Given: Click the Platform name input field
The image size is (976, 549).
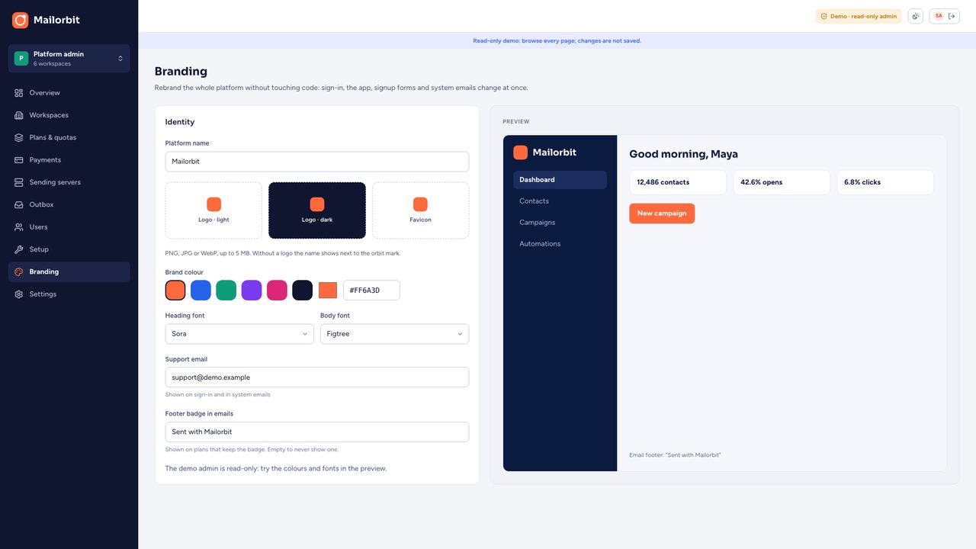Looking at the screenshot, I should coord(317,162).
